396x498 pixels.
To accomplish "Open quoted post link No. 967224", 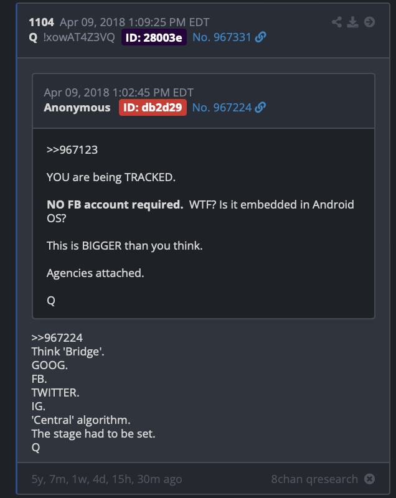I will pos(222,107).
